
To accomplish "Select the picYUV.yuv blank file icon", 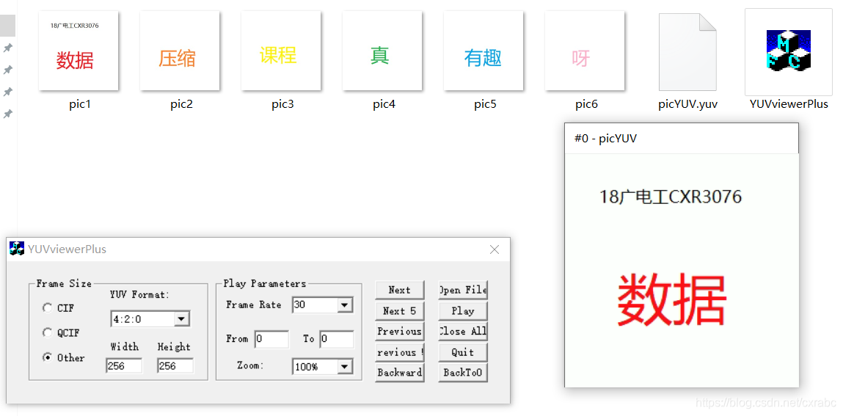I will (x=687, y=51).
